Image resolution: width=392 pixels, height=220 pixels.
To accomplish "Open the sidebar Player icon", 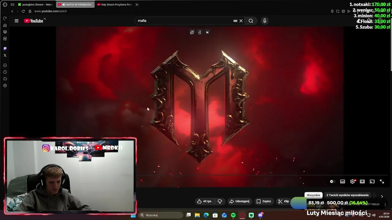I will [x=5, y=65].
